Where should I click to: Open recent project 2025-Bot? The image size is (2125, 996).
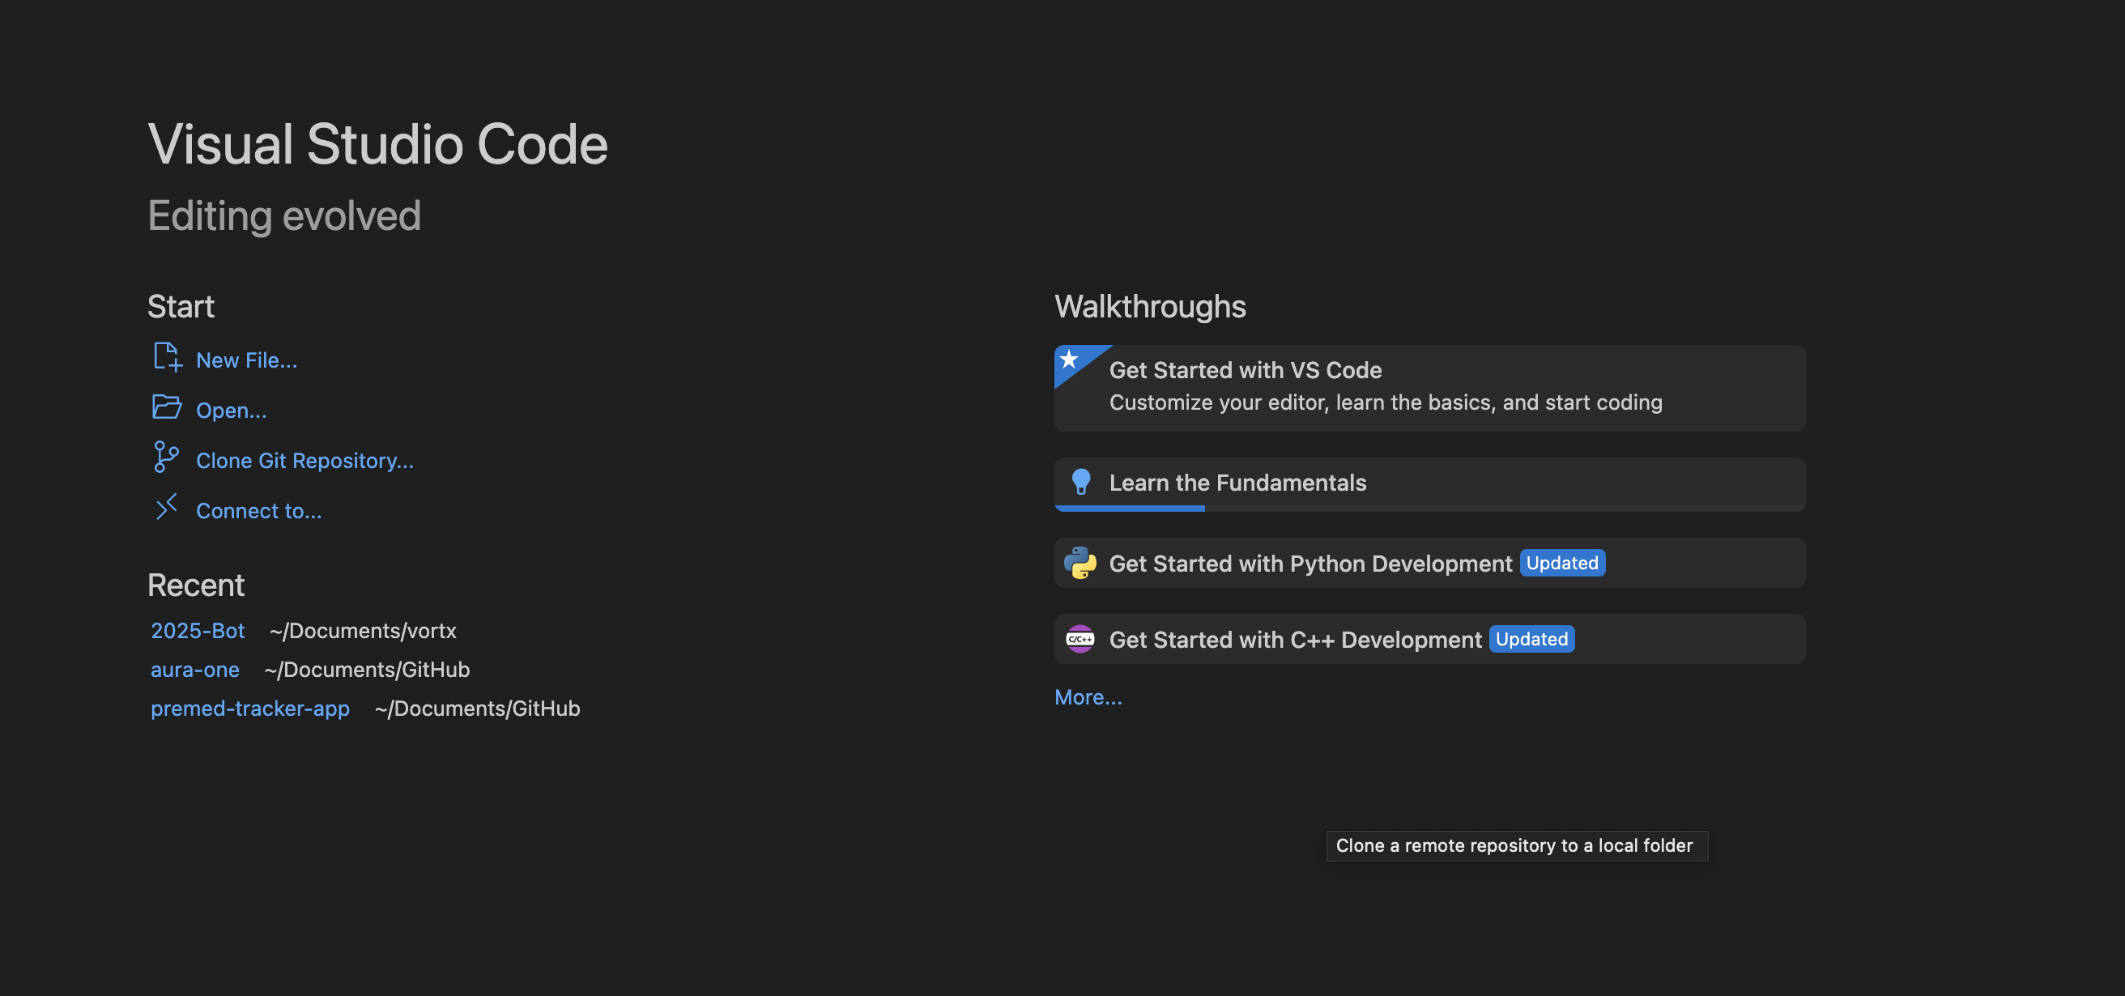click(x=198, y=631)
